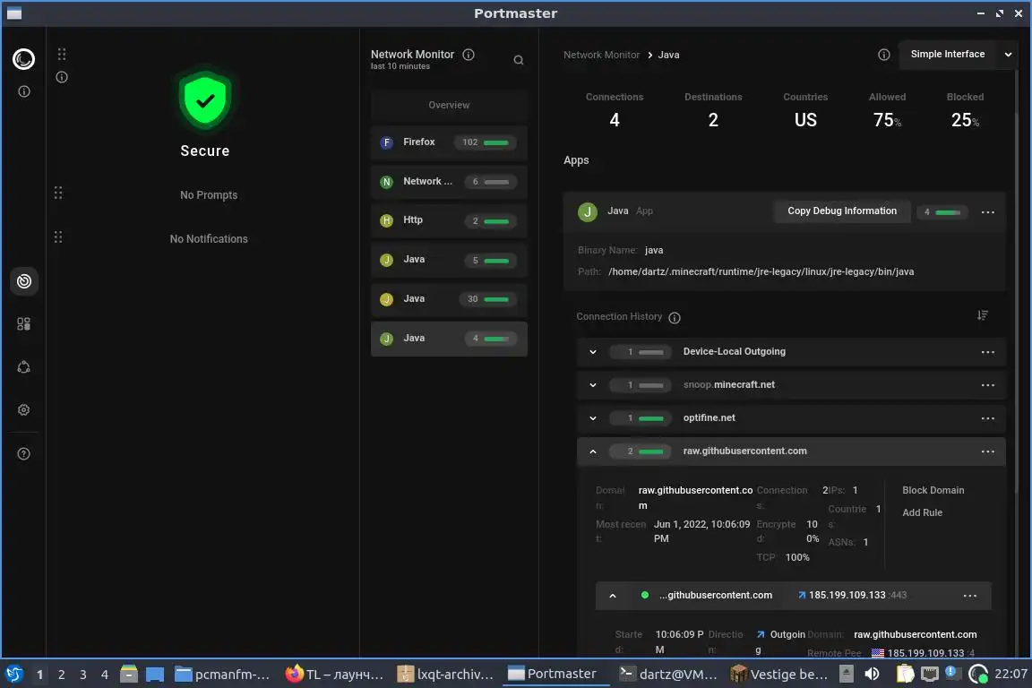
Task: Open the Vestige taskbar item
Action: (779, 675)
